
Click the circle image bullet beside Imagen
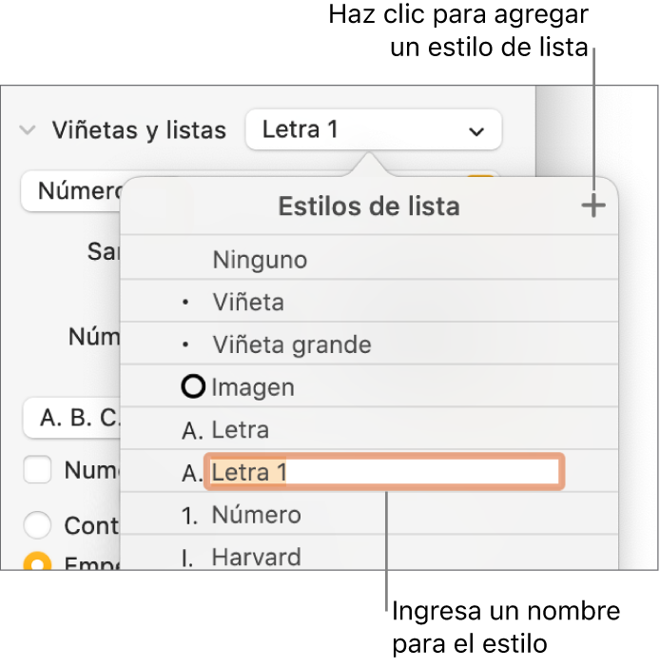pyautogui.click(x=193, y=386)
